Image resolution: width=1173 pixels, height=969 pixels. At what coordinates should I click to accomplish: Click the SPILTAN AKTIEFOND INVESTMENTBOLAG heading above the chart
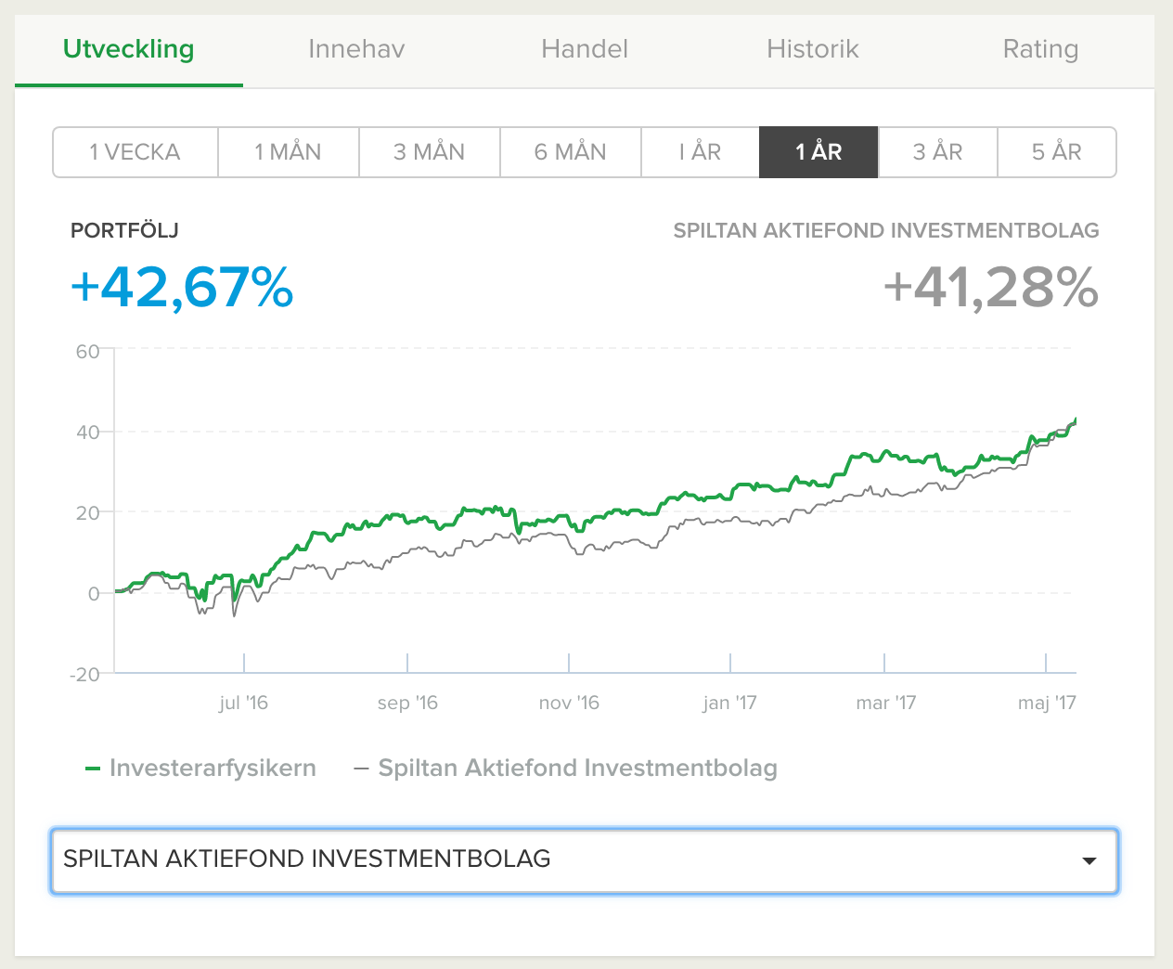(886, 230)
